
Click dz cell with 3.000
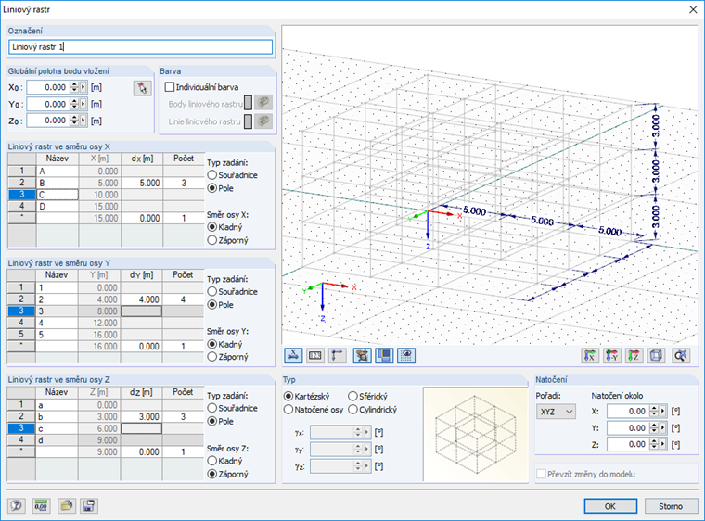[x=141, y=417]
